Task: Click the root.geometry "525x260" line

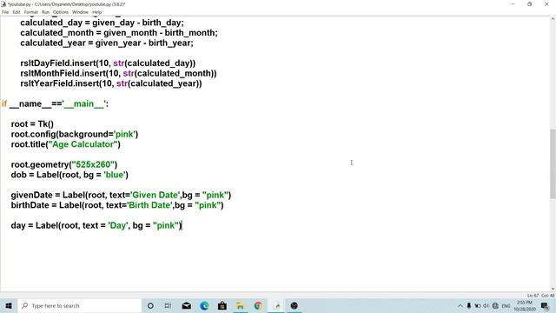Action: (64, 164)
